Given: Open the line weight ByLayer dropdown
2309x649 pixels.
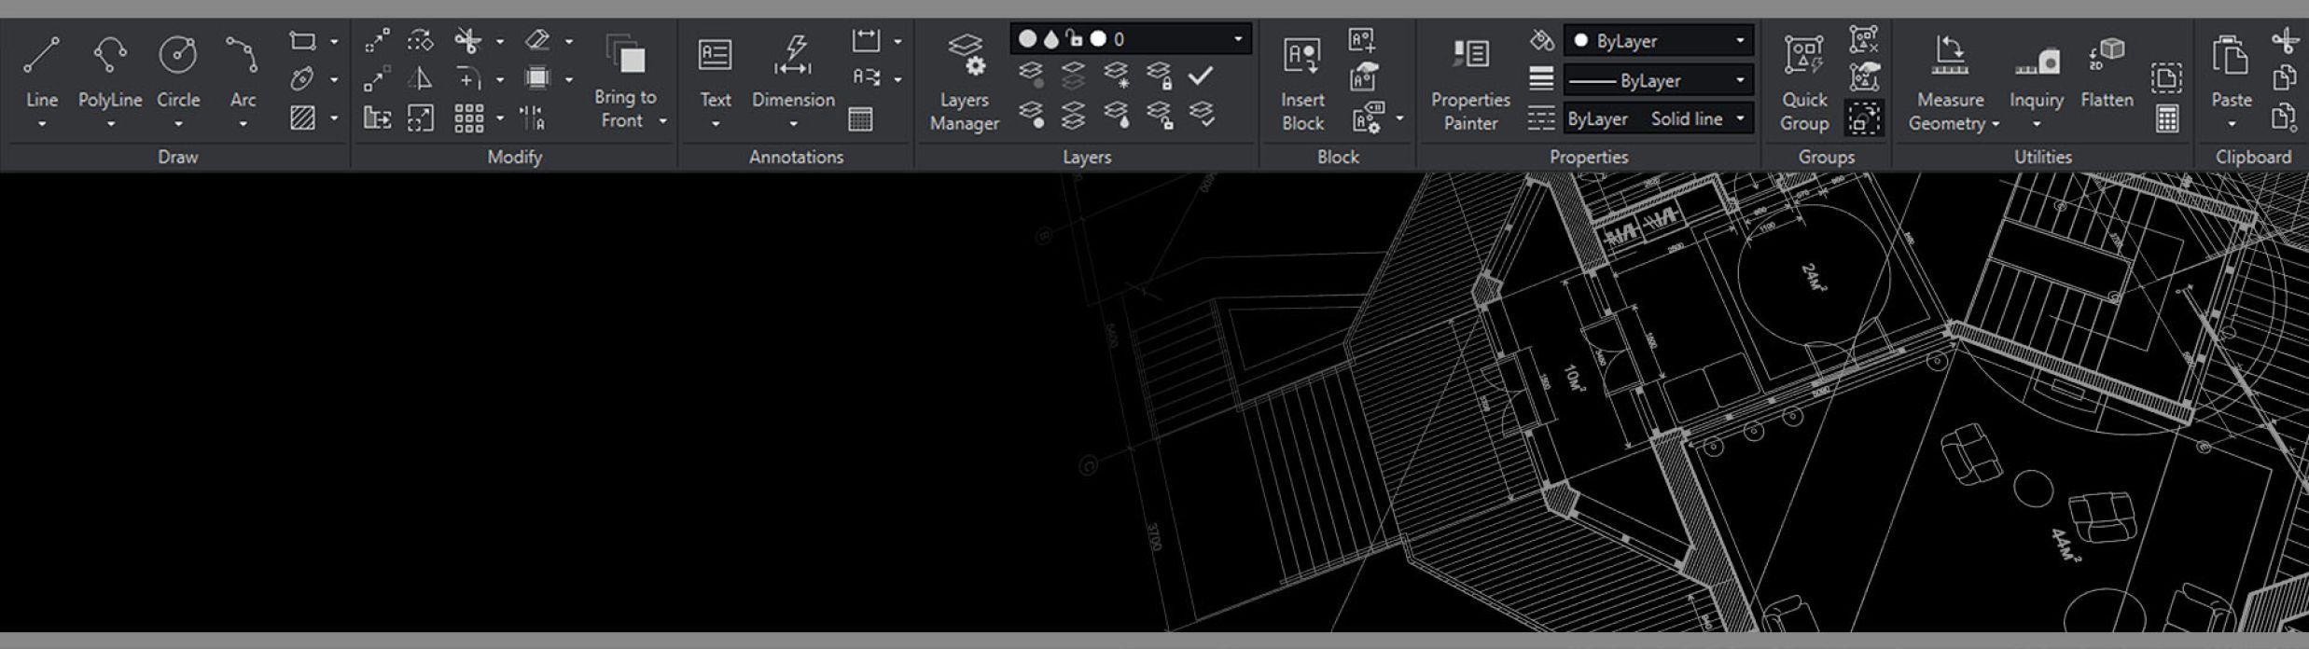Looking at the screenshot, I should [1659, 80].
